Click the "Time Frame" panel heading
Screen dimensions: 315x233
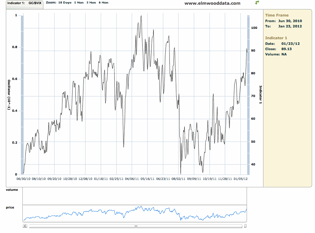pos(277,15)
